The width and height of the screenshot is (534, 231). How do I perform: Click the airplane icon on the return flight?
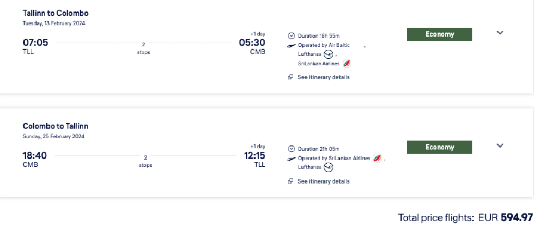pyautogui.click(x=292, y=159)
